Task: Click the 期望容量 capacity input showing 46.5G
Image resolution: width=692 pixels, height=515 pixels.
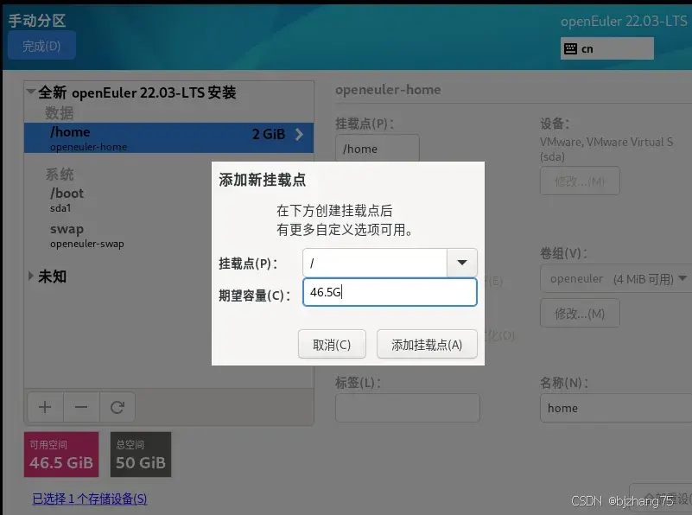Action: click(x=390, y=292)
